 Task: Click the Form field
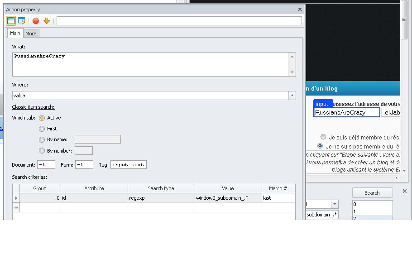pyautogui.click(x=84, y=165)
